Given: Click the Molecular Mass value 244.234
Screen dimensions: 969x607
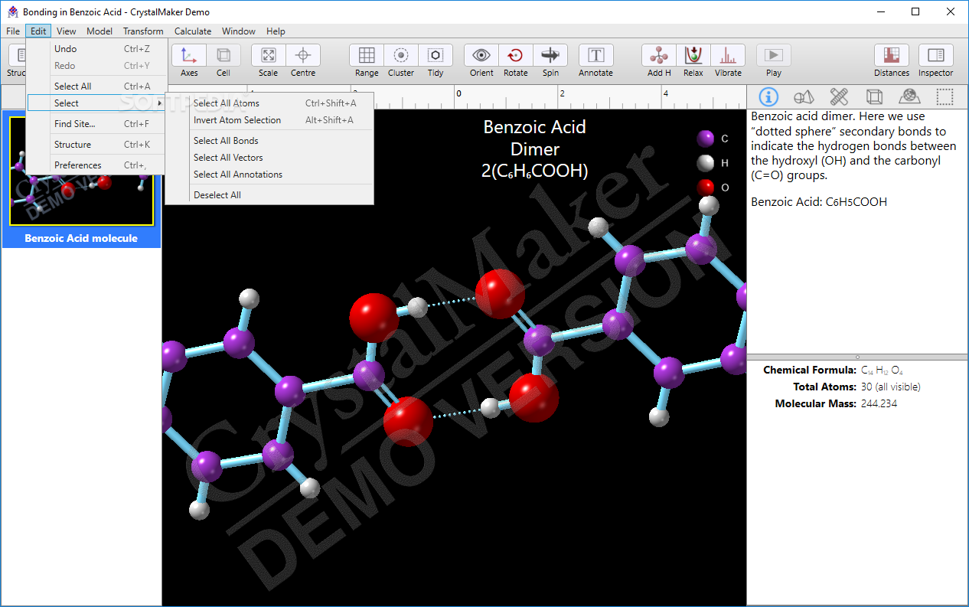Looking at the screenshot, I should pos(879,403).
